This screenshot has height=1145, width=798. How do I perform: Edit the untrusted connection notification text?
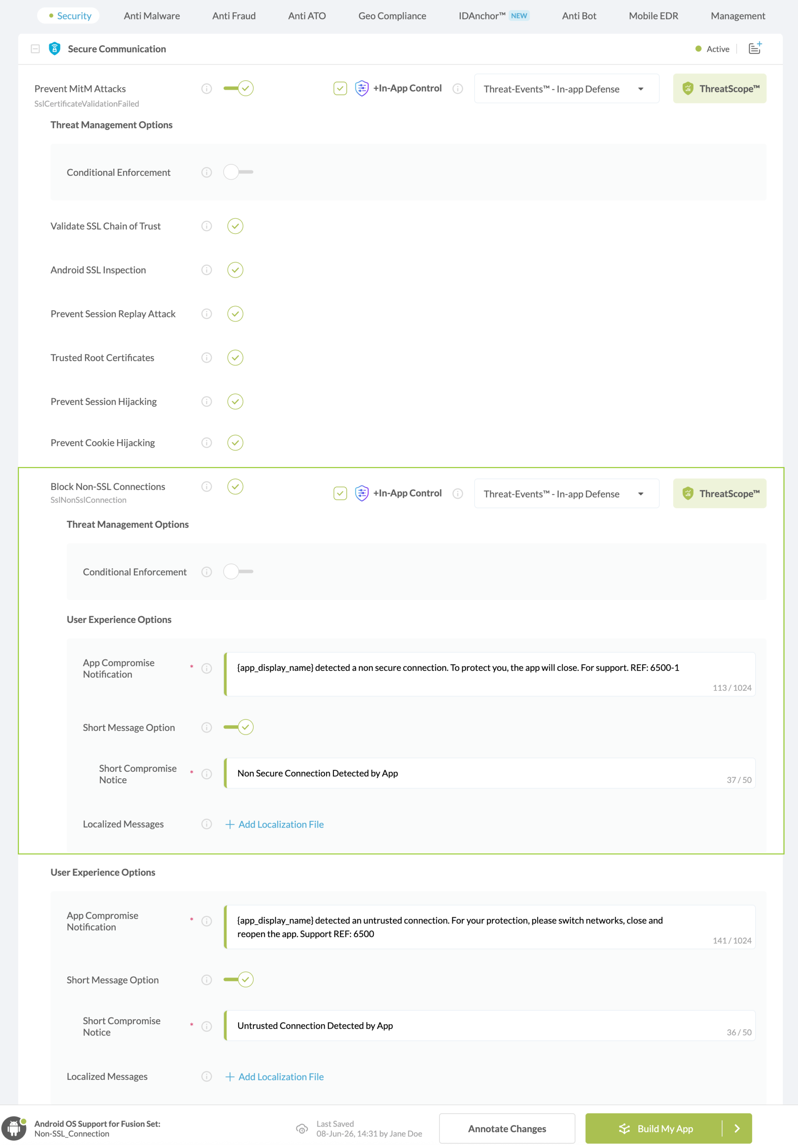click(490, 927)
